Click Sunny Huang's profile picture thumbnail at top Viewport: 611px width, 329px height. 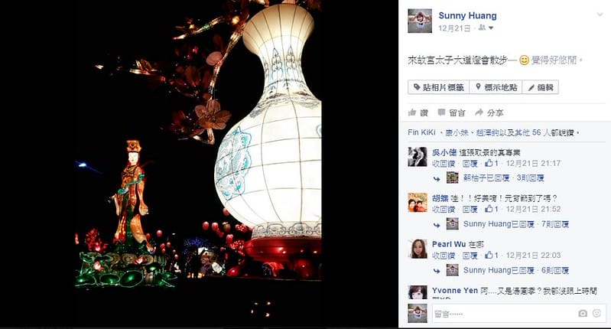420,21
